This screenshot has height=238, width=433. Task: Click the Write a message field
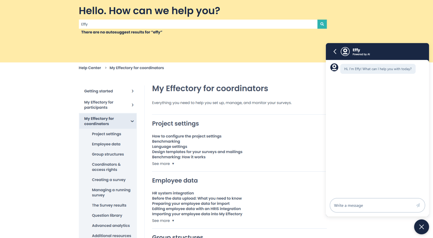click(373, 206)
